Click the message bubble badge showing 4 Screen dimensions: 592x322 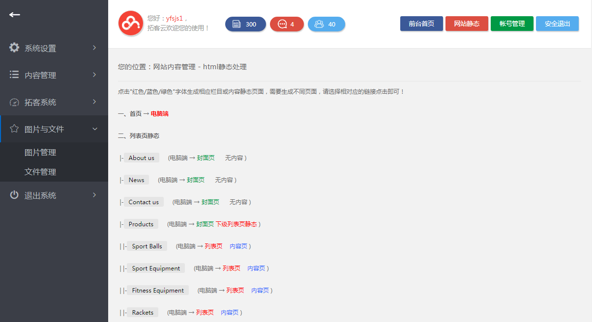click(x=287, y=24)
